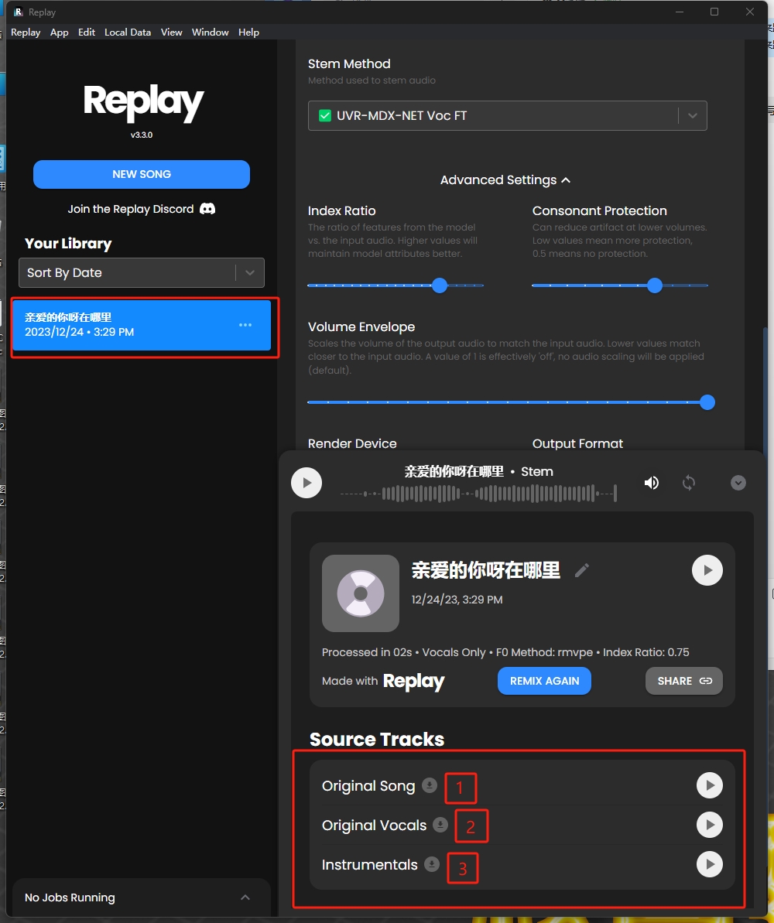Click the Processed in 02s details line

tap(505, 652)
